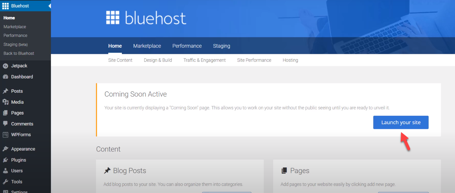The width and height of the screenshot is (455, 193).
Task: Click the Tools wrench icon
Action: (5, 182)
